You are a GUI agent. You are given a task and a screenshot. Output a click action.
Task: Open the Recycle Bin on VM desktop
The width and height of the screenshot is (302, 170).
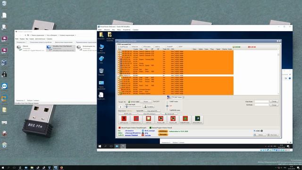click(101, 72)
